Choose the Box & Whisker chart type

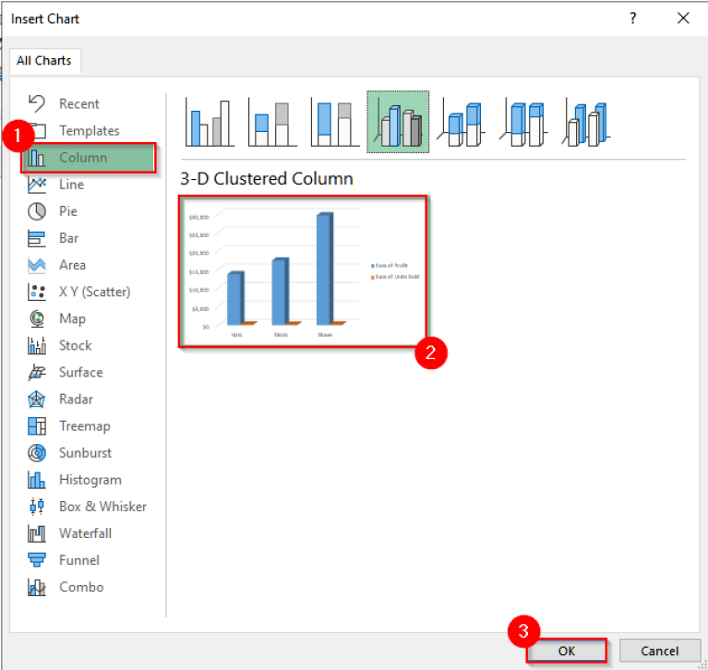pyautogui.click(x=102, y=507)
